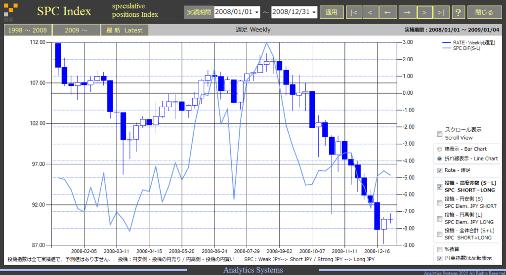Click the SPC DIF(S-L) legend line swatch

coord(446,48)
